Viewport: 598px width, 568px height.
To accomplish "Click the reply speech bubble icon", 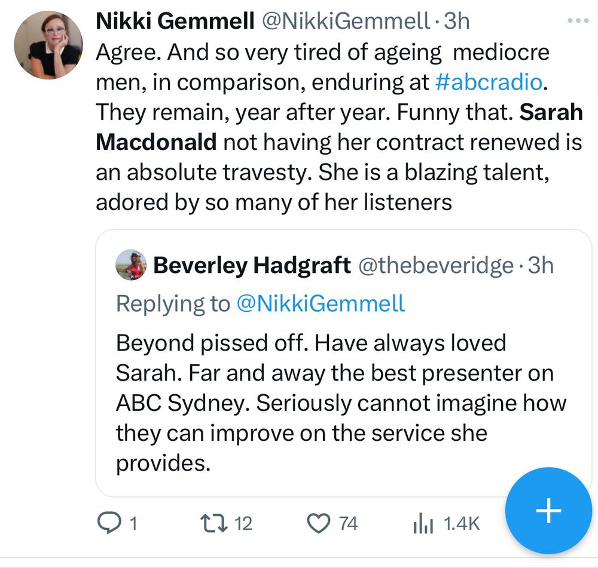I will point(109,524).
